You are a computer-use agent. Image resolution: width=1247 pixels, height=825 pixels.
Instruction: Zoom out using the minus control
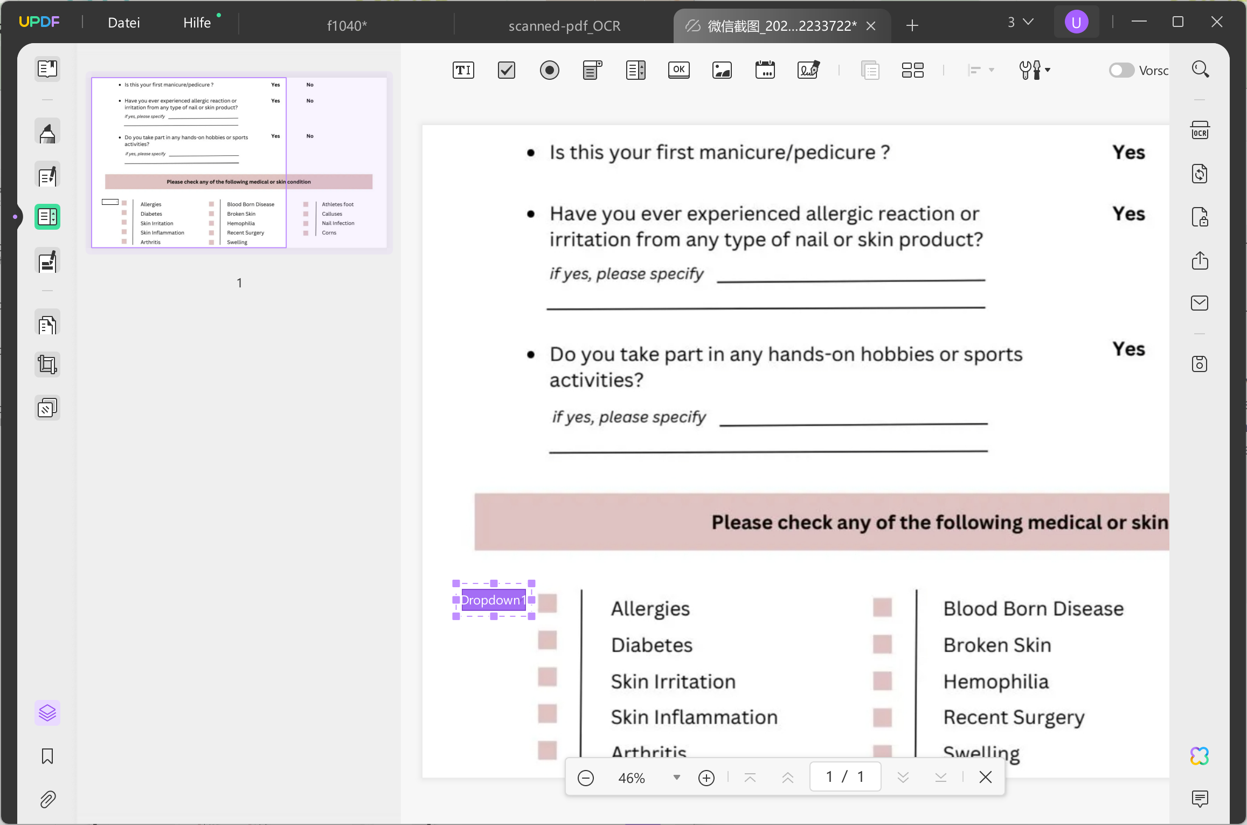585,777
